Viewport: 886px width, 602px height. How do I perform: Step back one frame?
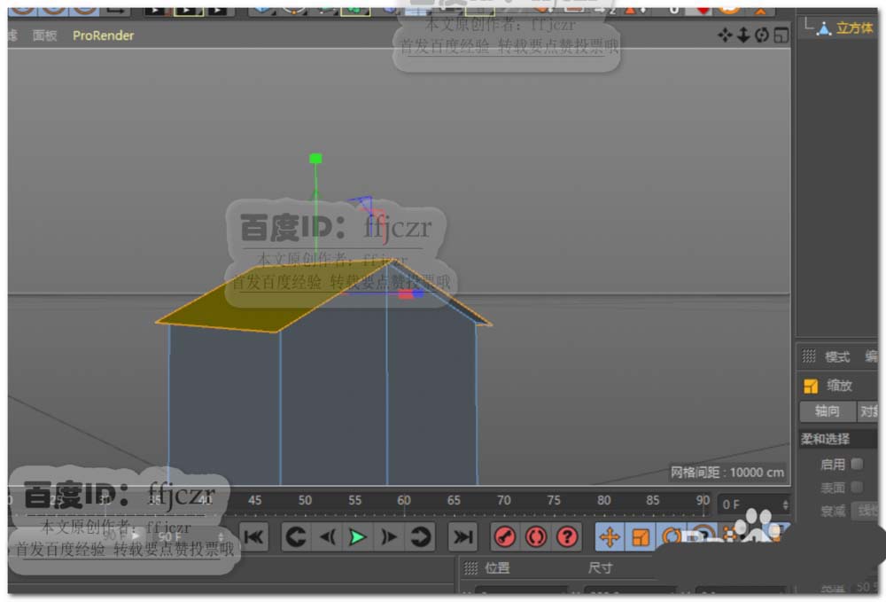[327, 536]
